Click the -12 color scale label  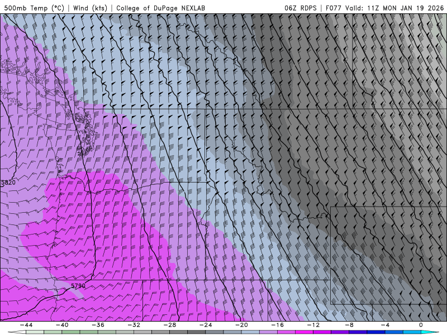pos(313,325)
